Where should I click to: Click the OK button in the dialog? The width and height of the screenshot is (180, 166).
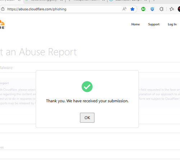pyautogui.click(x=87, y=117)
